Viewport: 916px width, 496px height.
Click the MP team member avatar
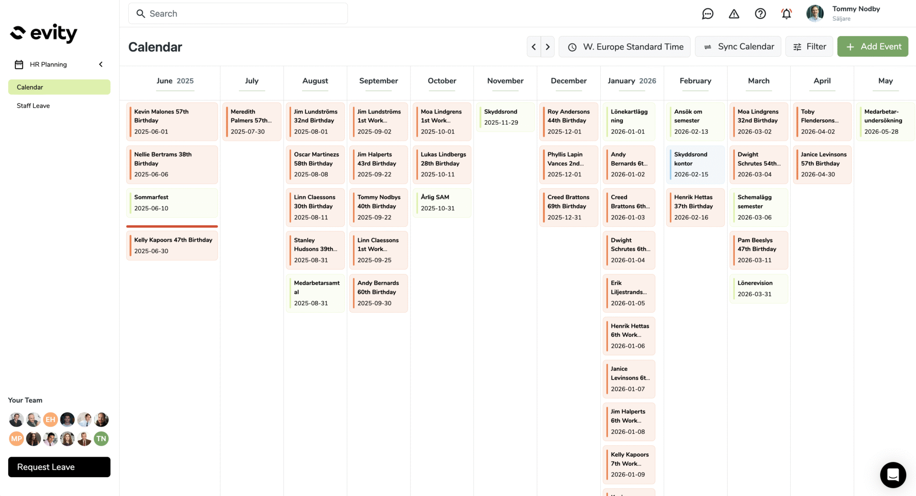click(x=16, y=439)
